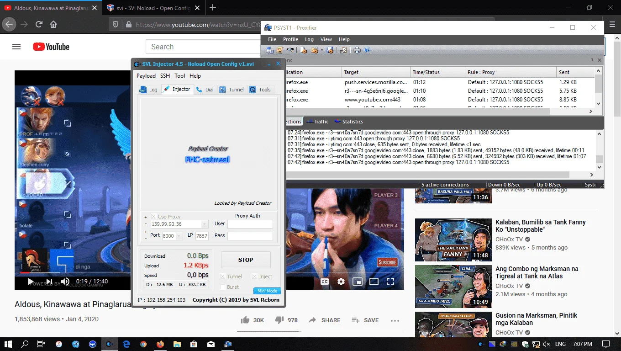Switch to the Statistics tab in Proxifier
Screen dimensions: 621x351
pos(349,122)
